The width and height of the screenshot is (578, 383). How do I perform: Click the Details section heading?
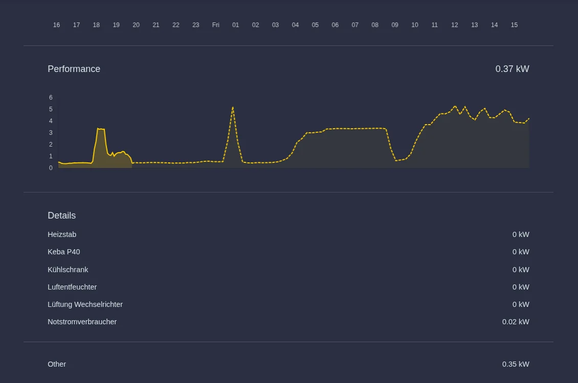point(61,215)
